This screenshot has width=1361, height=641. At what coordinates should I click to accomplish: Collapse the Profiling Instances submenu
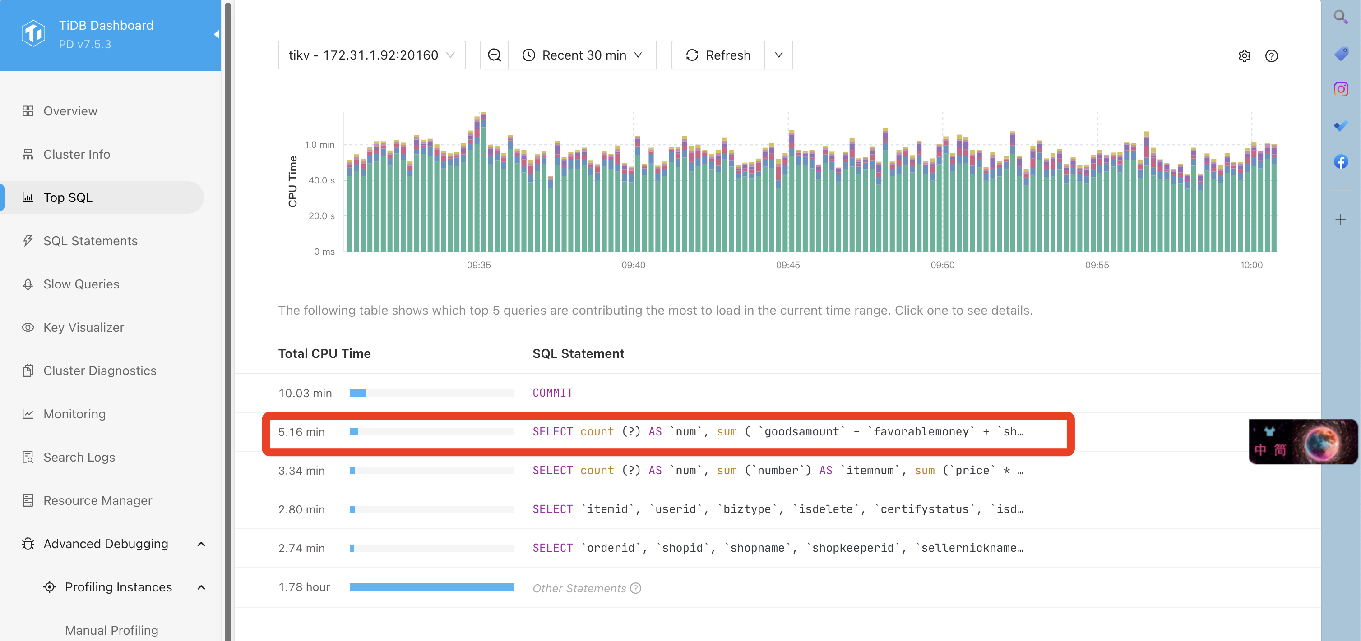(201, 587)
